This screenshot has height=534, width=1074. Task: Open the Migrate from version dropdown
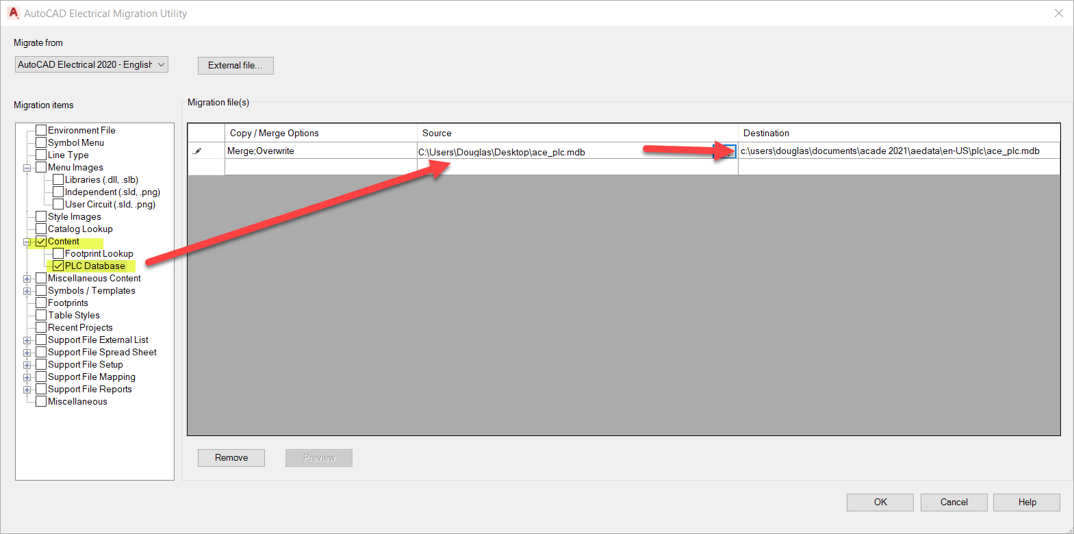point(92,64)
